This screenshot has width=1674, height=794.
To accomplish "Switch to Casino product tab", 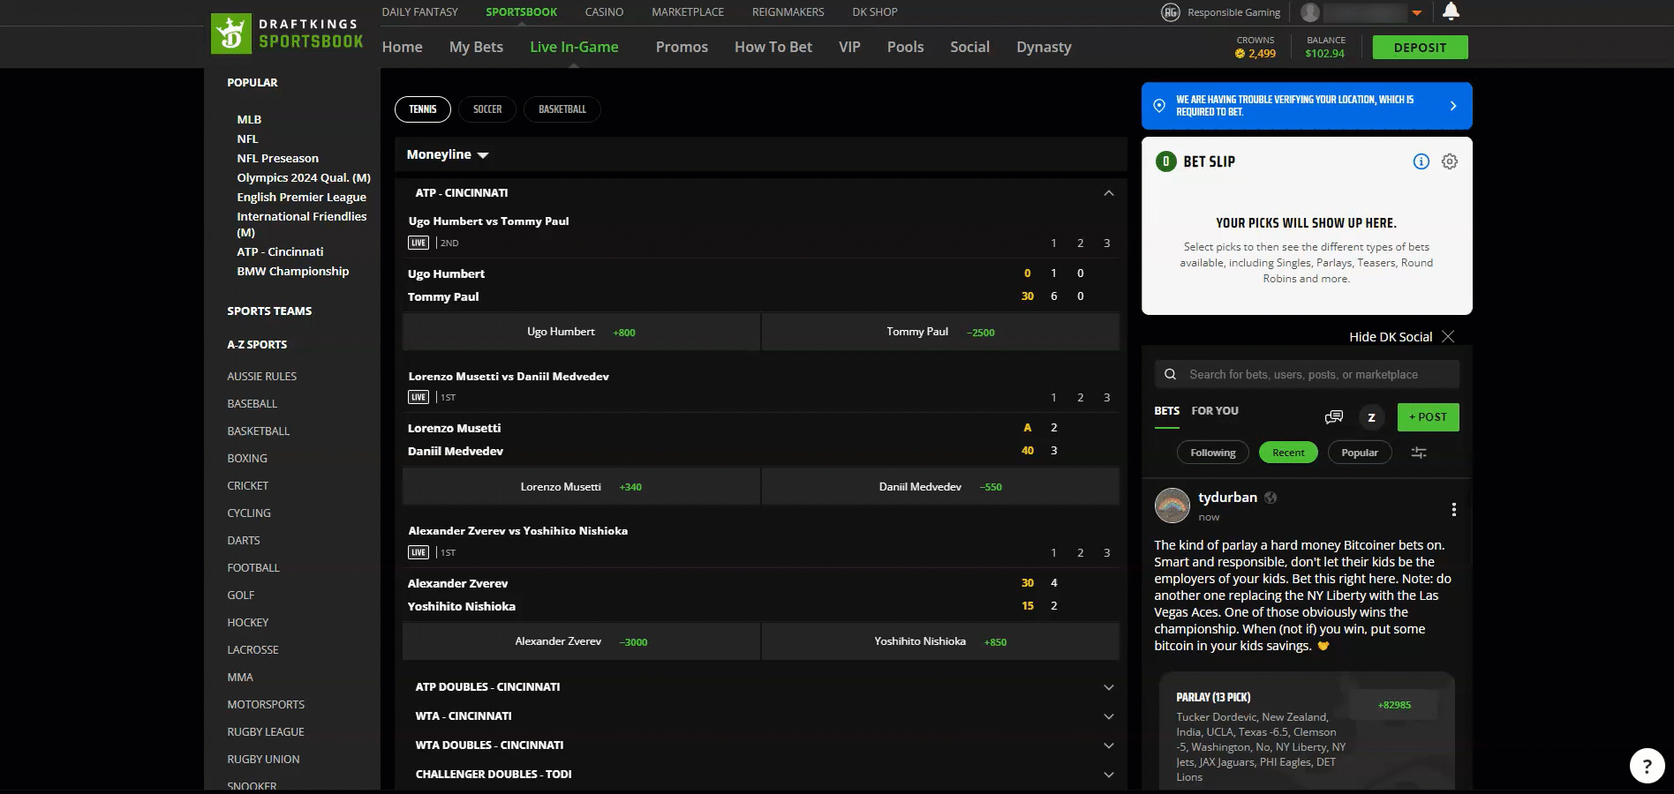I will pyautogui.click(x=604, y=12).
